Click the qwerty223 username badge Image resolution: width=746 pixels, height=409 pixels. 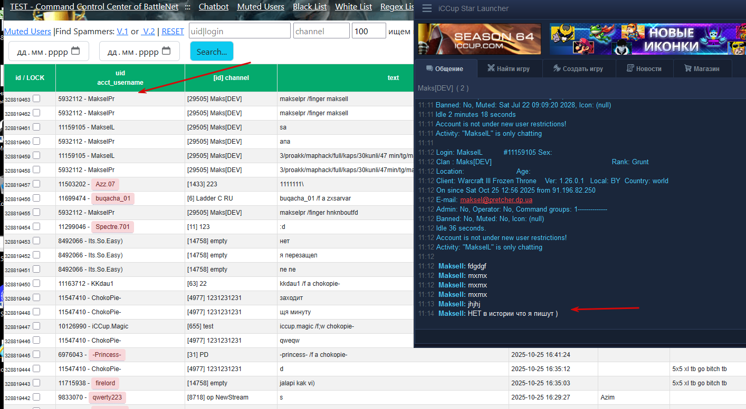pyautogui.click(x=107, y=397)
